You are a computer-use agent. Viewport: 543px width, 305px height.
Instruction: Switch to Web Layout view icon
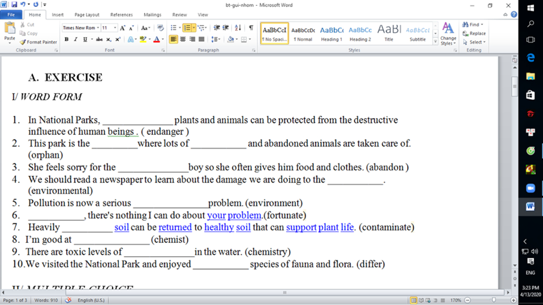[428, 300]
